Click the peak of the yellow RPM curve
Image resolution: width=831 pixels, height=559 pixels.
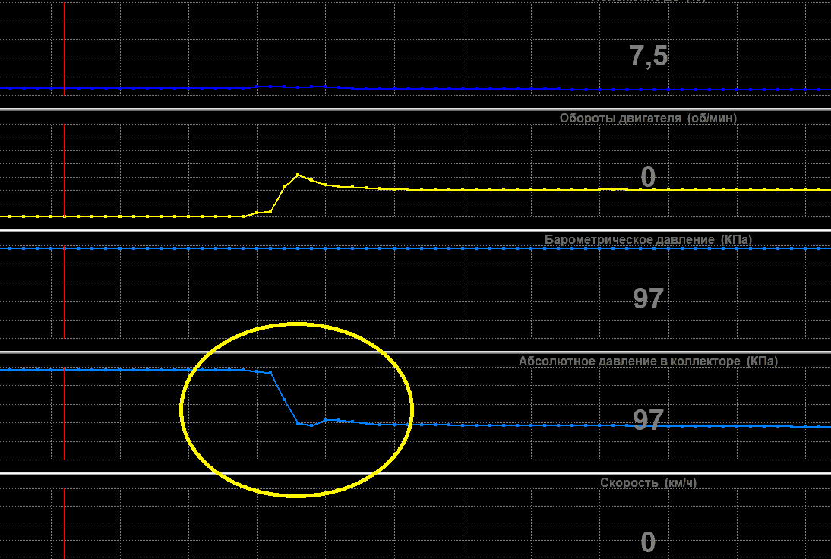pyautogui.click(x=298, y=175)
